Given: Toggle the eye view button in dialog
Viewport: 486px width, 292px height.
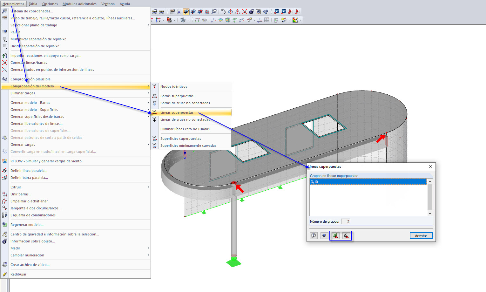Looking at the screenshot, I should pyautogui.click(x=324, y=235).
